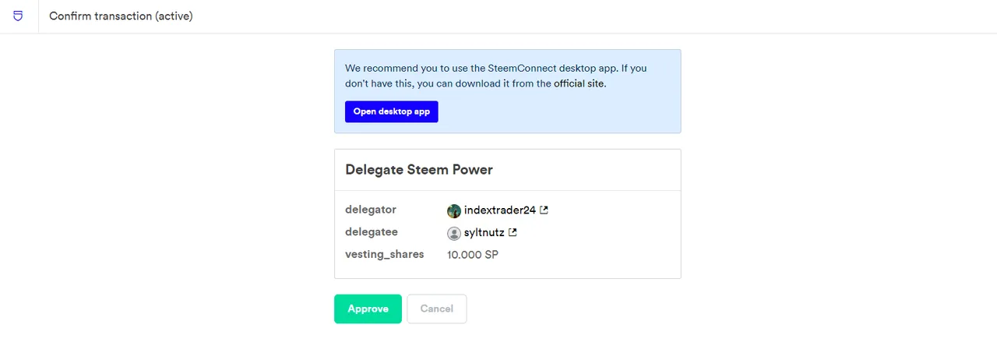Click the delegatee field label
This screenshot has height=346, width=997.
[x=372, y=231]
